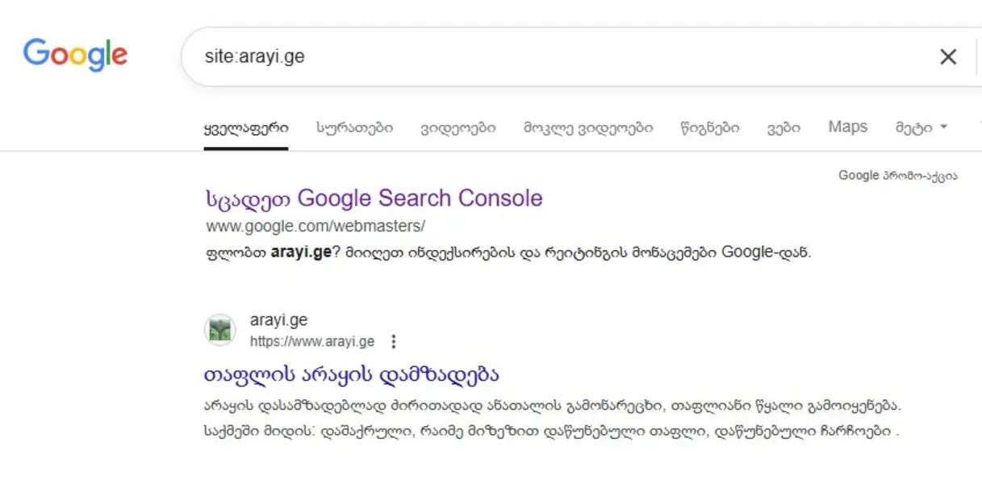This screenshot has width=982, height=484.
Task: Click the https://www.arayi.ge URL text
Action: (311, 341)
